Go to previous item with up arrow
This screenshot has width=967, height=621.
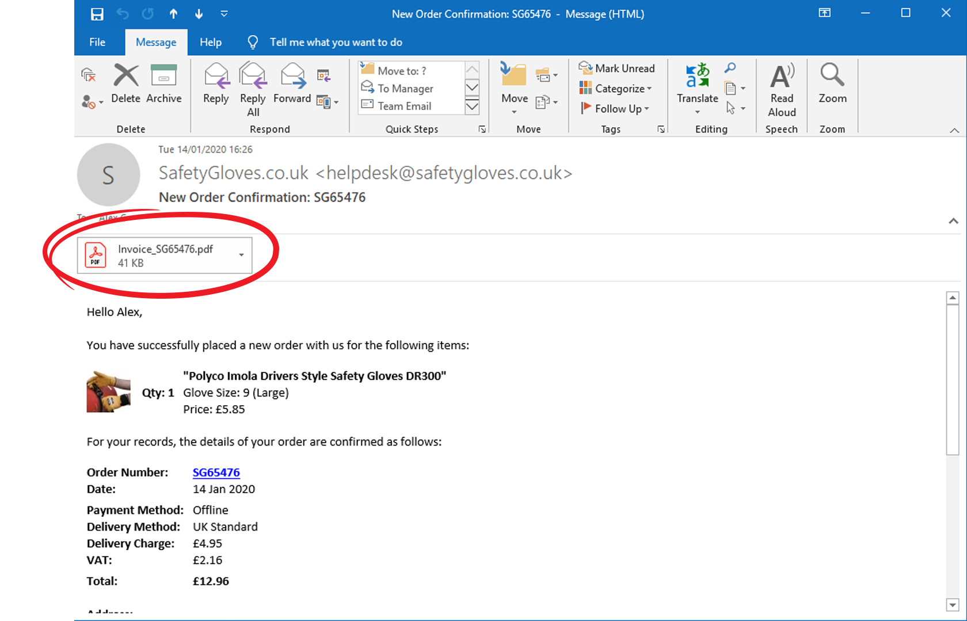[x=173, y=14]
